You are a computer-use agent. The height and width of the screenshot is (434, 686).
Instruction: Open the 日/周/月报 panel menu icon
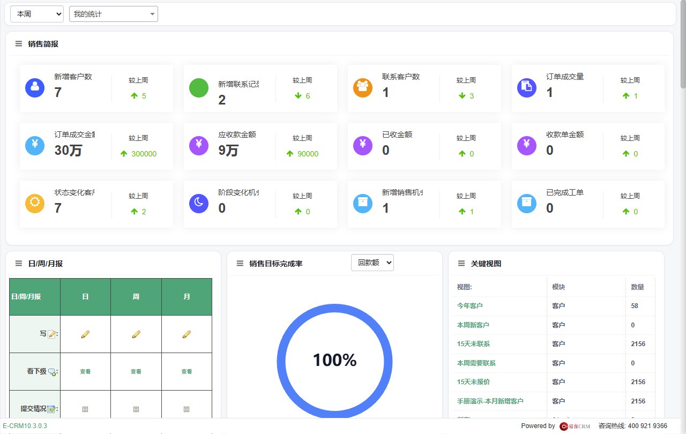click(19, 264)
